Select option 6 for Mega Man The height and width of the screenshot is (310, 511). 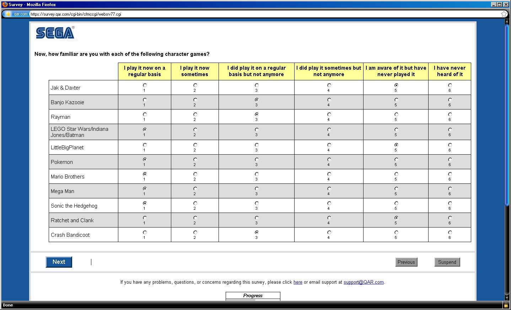point(450,189)
